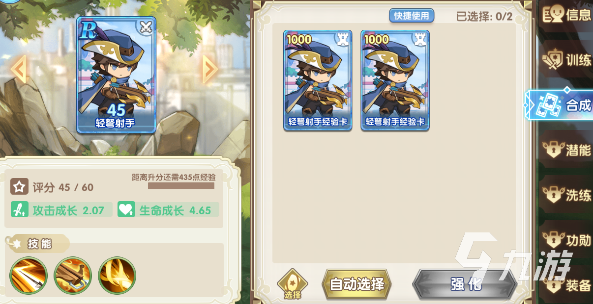Tap the 自动选择 button
This screenshot has height=304, width=593.
(x=356, y=284)
